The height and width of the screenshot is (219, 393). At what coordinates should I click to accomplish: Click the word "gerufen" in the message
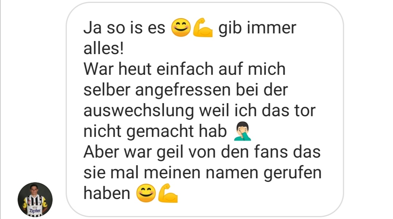click(x=293, y=173)
